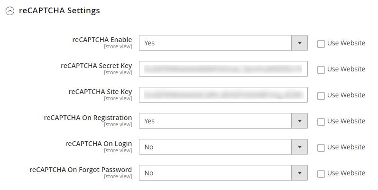Focus the reCAPTCHA Site Key field
378x190 pixels.
[x=223, y=95]
